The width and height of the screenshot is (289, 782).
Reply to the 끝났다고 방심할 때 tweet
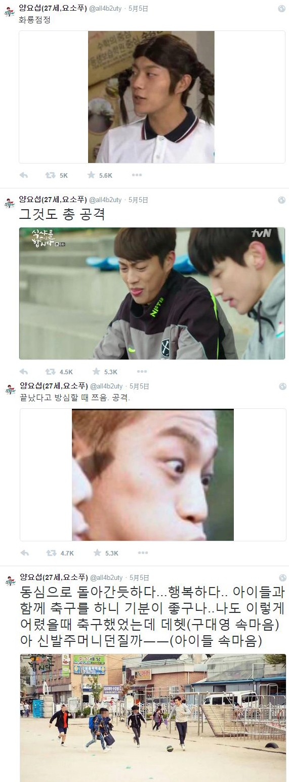(24, 553)
